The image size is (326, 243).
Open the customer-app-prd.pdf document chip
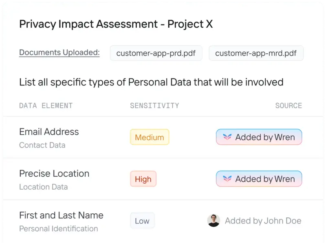(156, 53)
